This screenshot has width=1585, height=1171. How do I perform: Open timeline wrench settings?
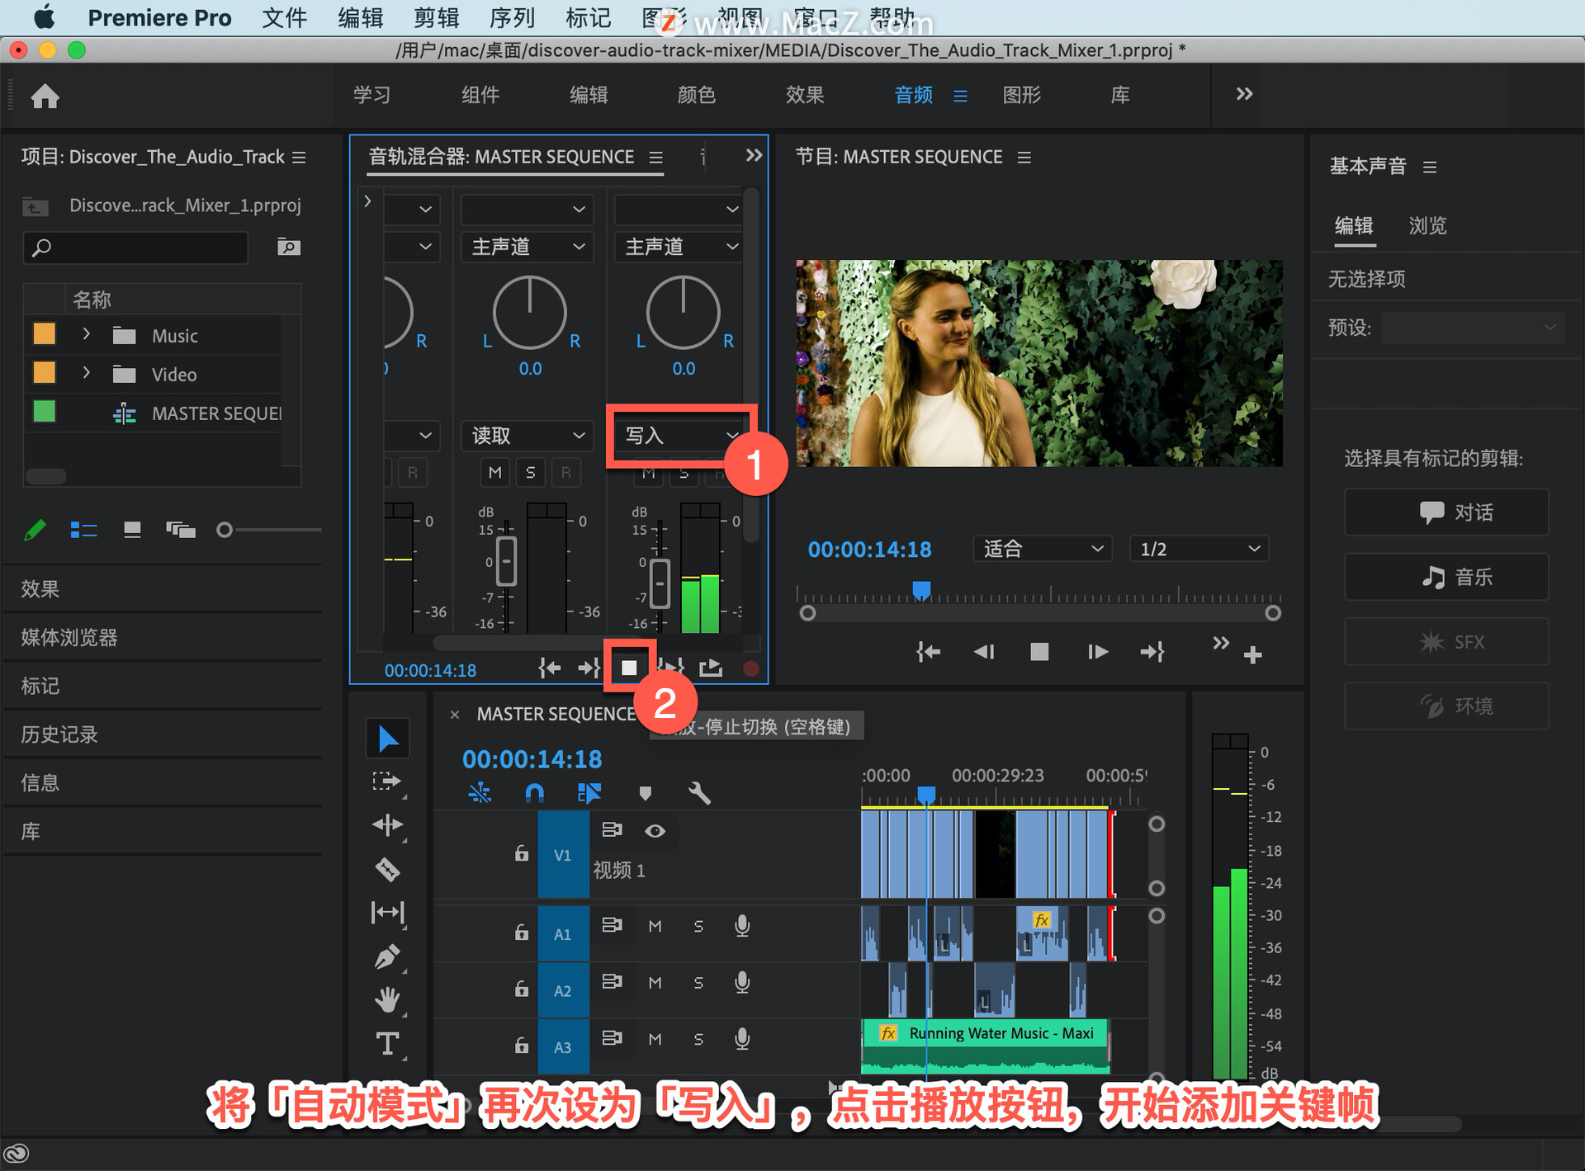pos(698,793)
